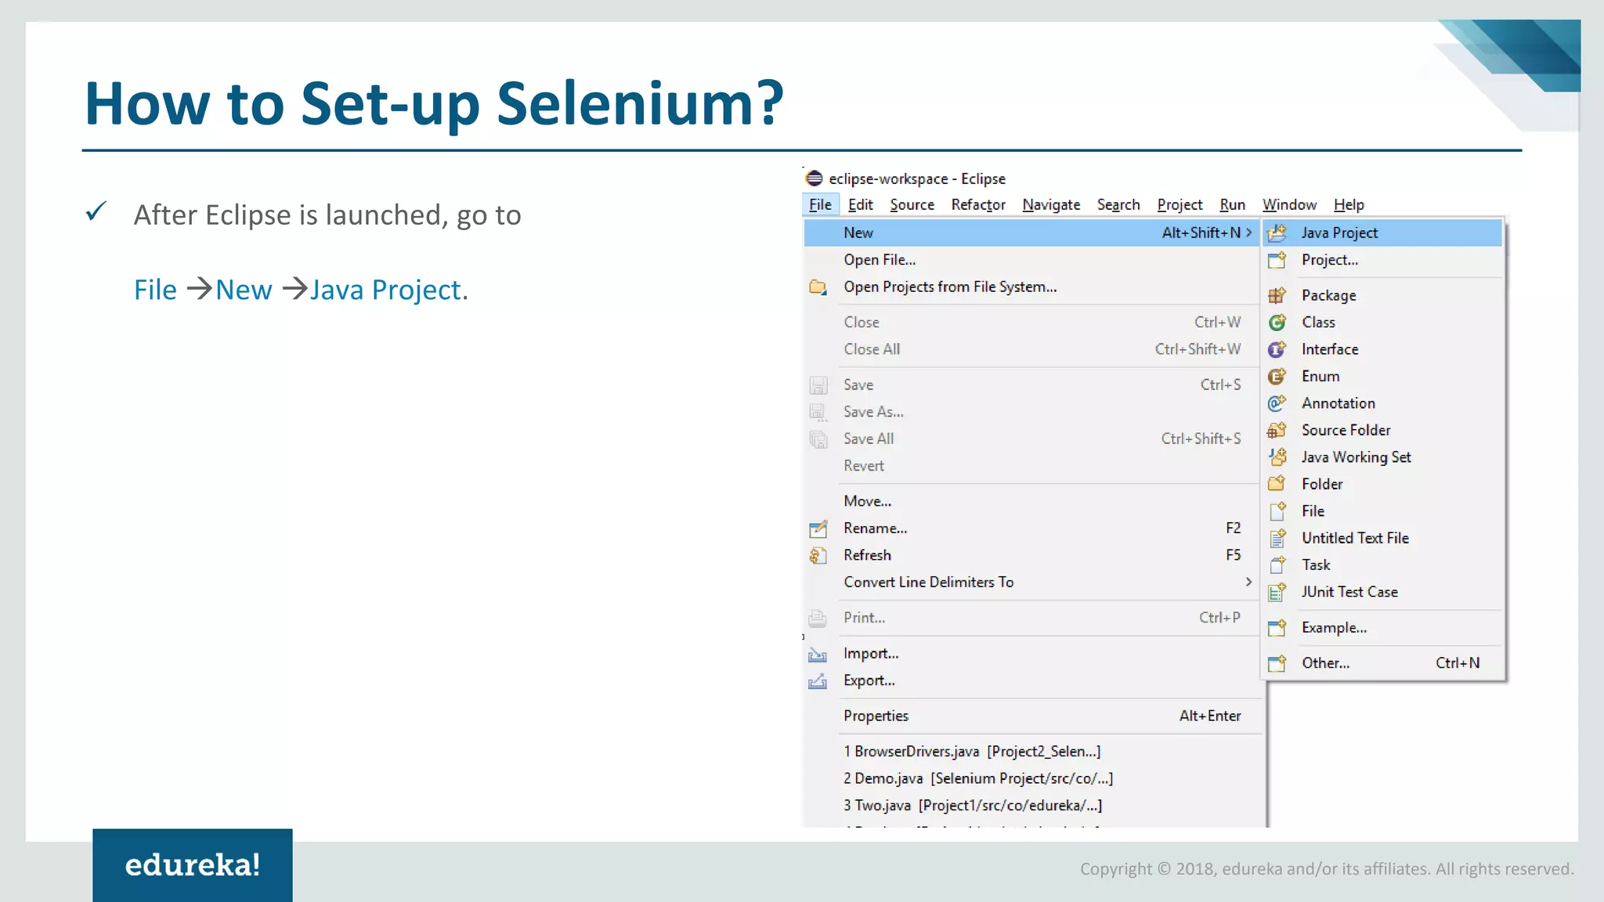Viewport: 1604px width, 902px height.
Task: Click the Package icon in submenu
Action: [x=1277, y=295]
